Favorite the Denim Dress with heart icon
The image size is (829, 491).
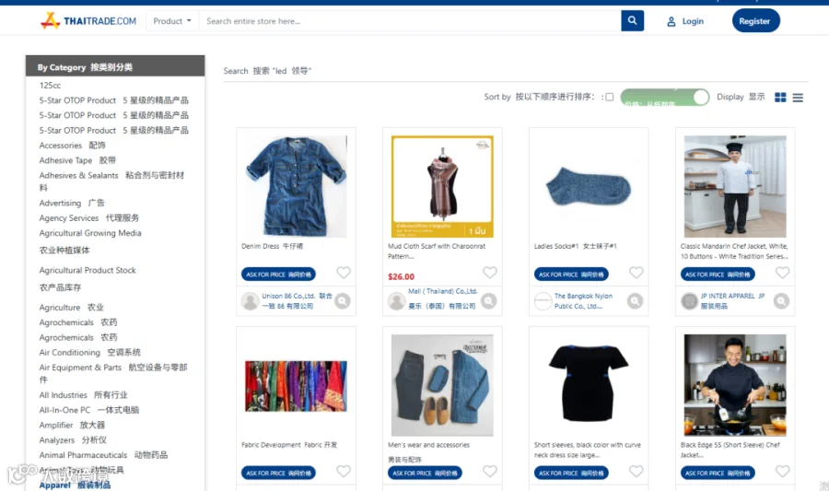coord(344,272)
